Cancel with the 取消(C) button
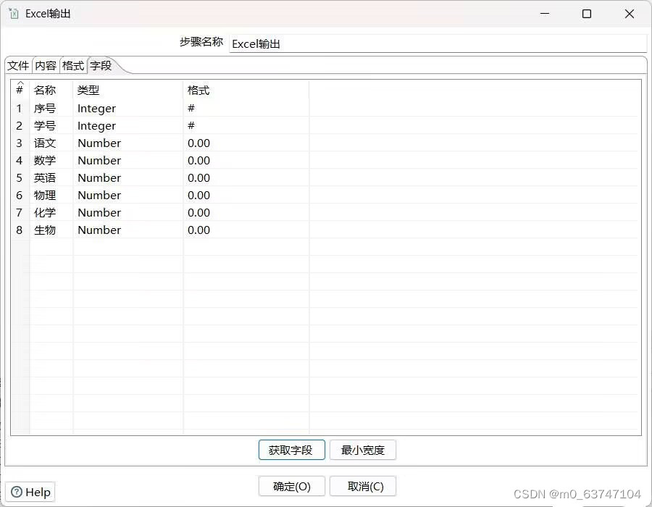The image size is (652, 507). pos(363,486)
